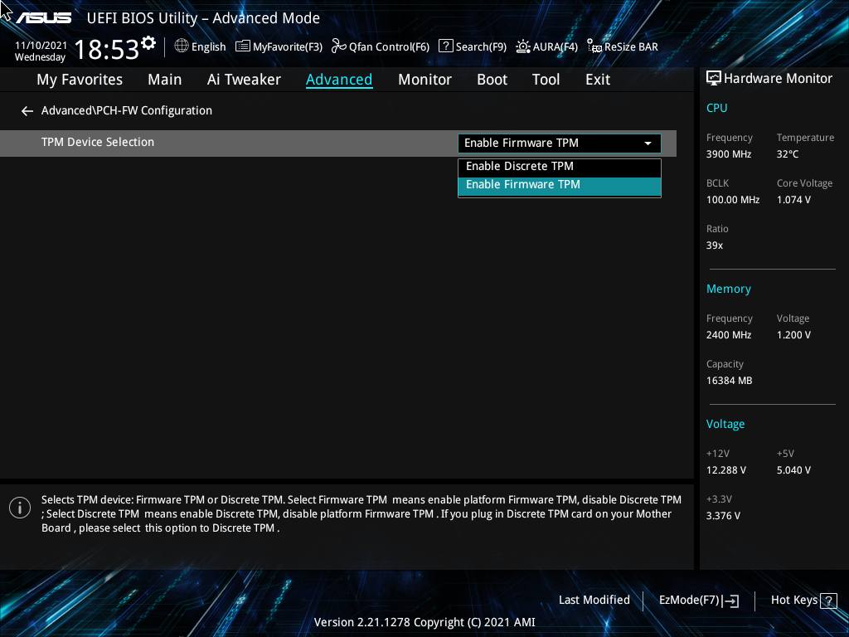Click the 1.200 V memory voltage value
Screen dimensions: 849x637
click(793, 335)
